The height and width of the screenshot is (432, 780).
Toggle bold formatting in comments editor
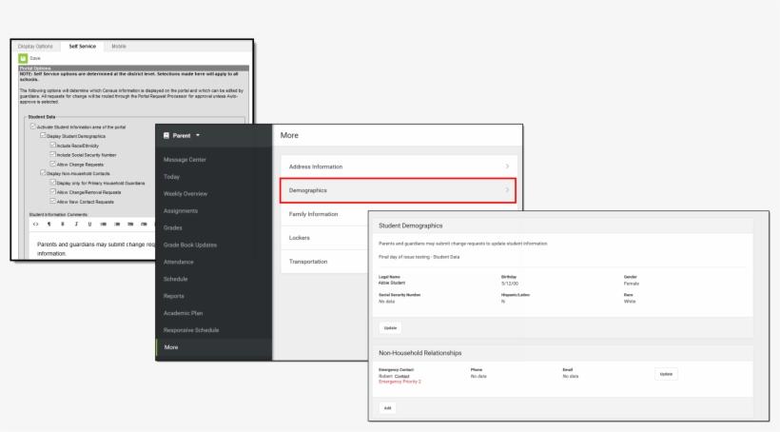[x=62, y=224]
